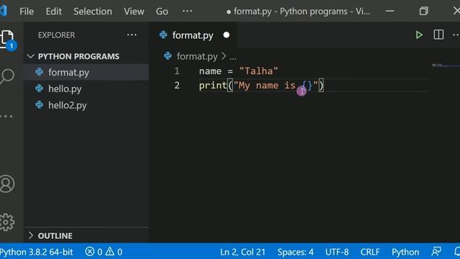Open the Edit menu
This screenshot has width=460, height=259.
54,12
